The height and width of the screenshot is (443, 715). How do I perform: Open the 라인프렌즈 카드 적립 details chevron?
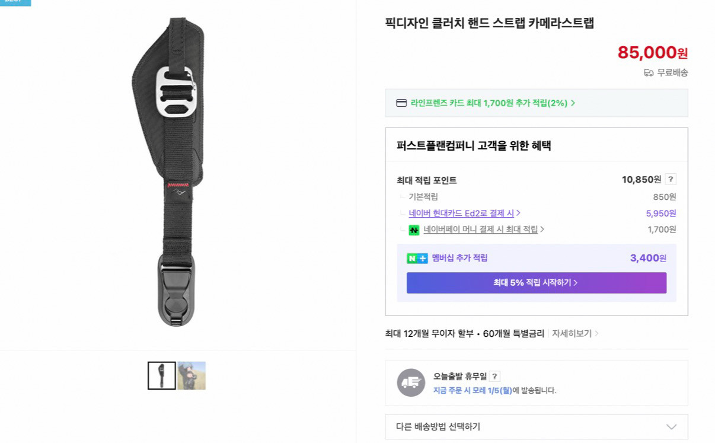coord(573,103)
